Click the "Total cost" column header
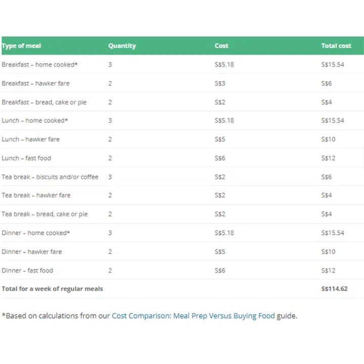The height and width of the screenshot is (364, 364). 336,46
